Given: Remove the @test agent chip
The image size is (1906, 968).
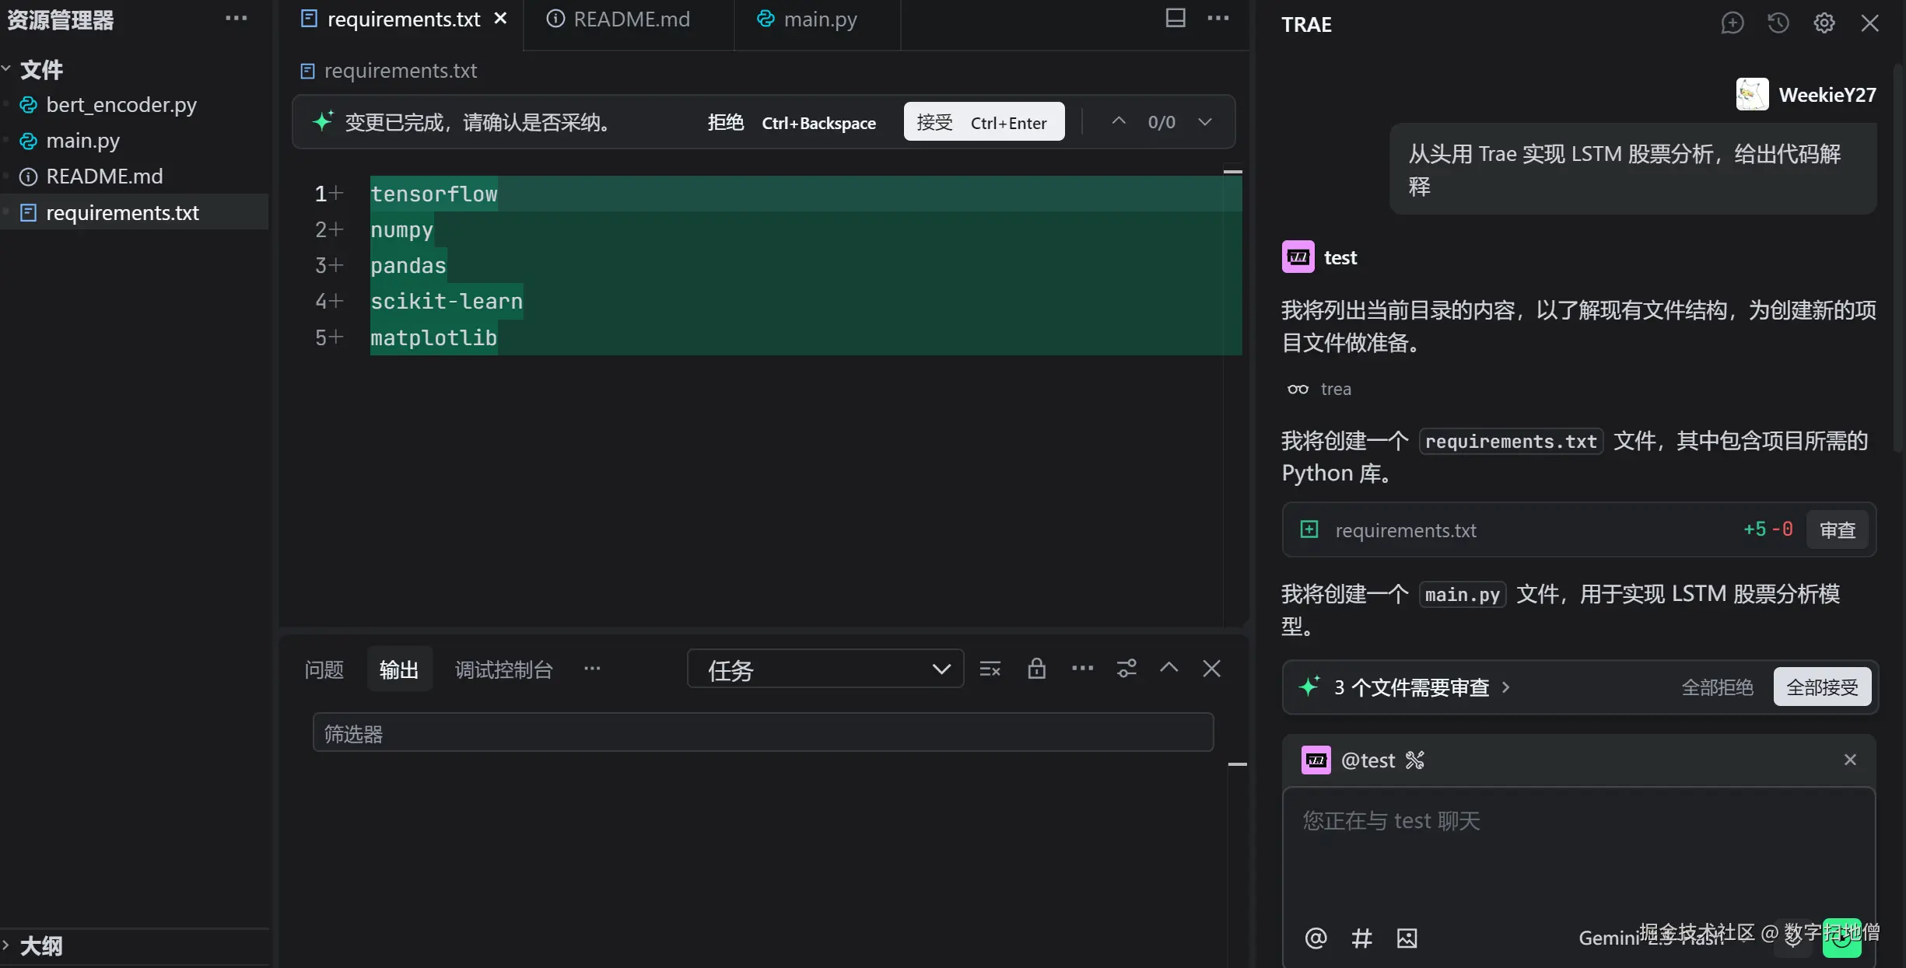Looking at the screenshot, I should (1850, 760).
